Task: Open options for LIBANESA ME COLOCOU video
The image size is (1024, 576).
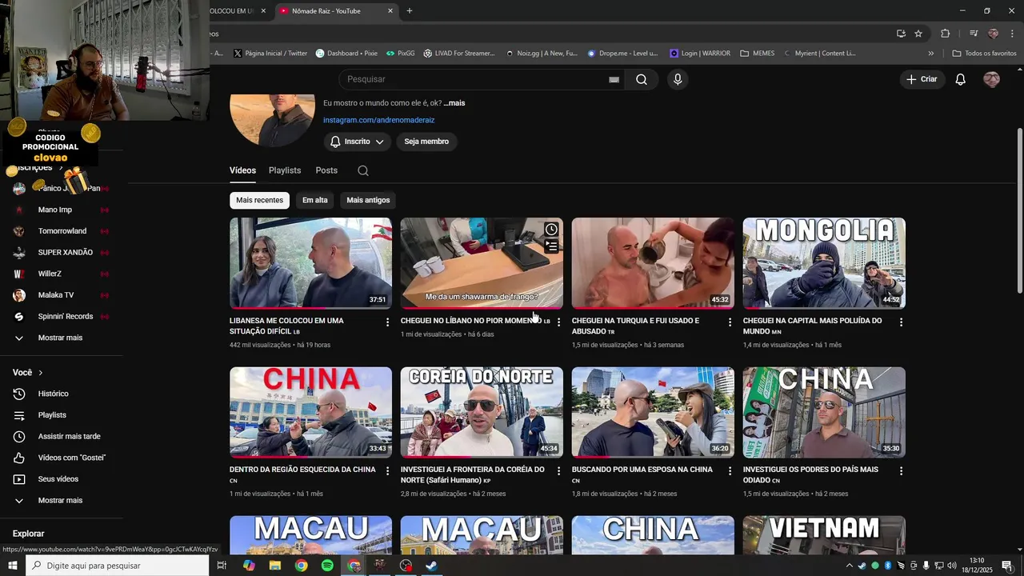Action: tap(387, 322)
